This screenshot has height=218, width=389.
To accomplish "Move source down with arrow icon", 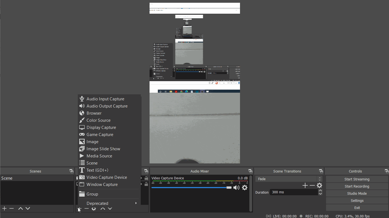I will [x=110, y=209].
